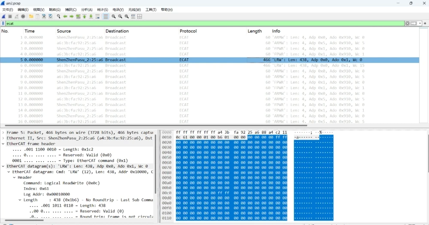Select 'Log Addr: 0x00010000' detail line
The image size is (429, 225).
[46, 195]
